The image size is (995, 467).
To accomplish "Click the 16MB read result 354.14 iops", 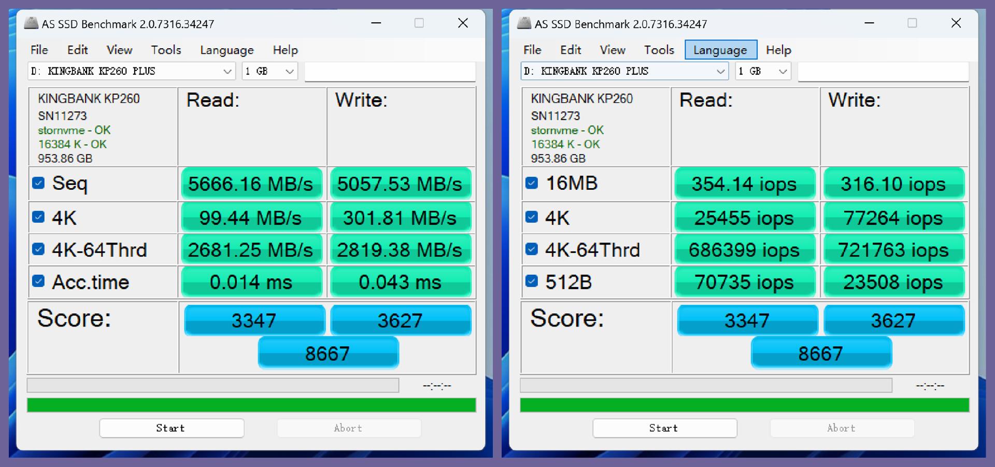I will (x=745, y=183).
